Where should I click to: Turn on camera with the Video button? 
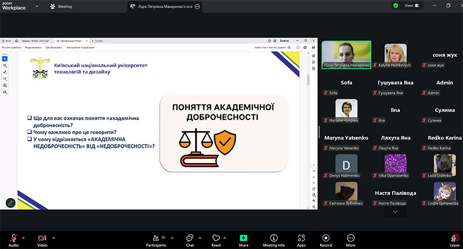click(42, 239)
